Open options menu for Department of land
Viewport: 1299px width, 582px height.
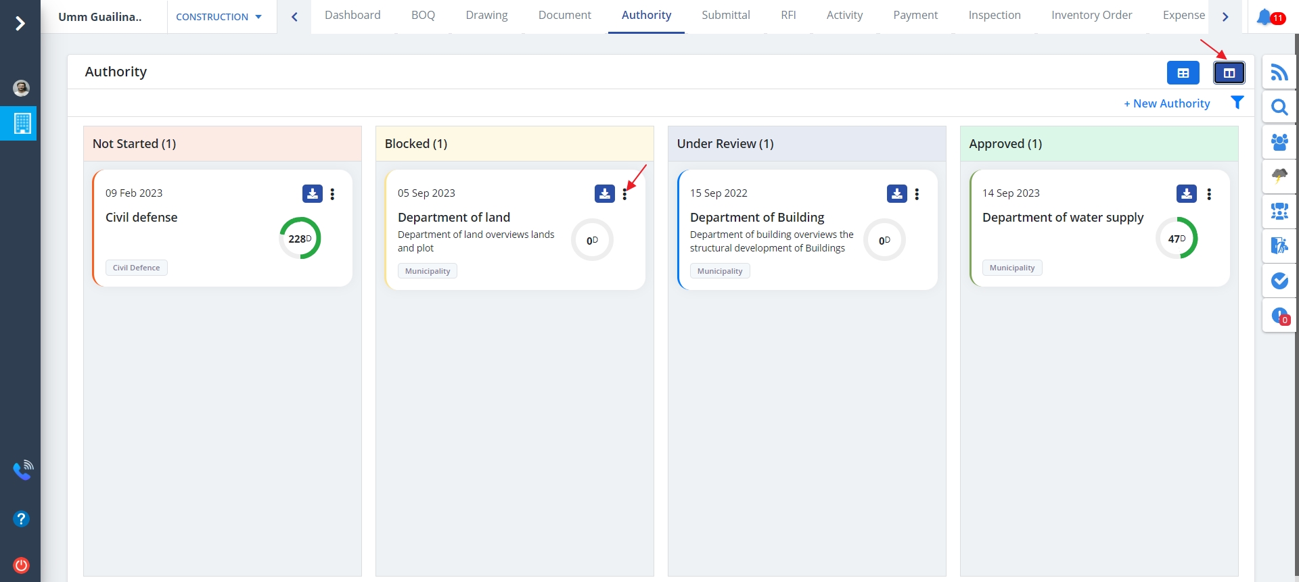tap(624, 195)
